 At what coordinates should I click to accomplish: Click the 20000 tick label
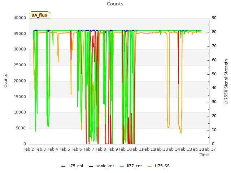coord(20,81)
